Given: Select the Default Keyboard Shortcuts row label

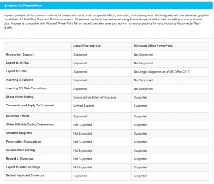Looking at the screenshot, I should [25, 175].
